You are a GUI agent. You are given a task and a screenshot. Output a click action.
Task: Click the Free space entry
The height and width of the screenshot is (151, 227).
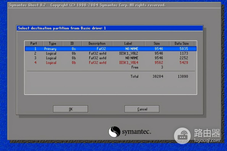(135, 67)
